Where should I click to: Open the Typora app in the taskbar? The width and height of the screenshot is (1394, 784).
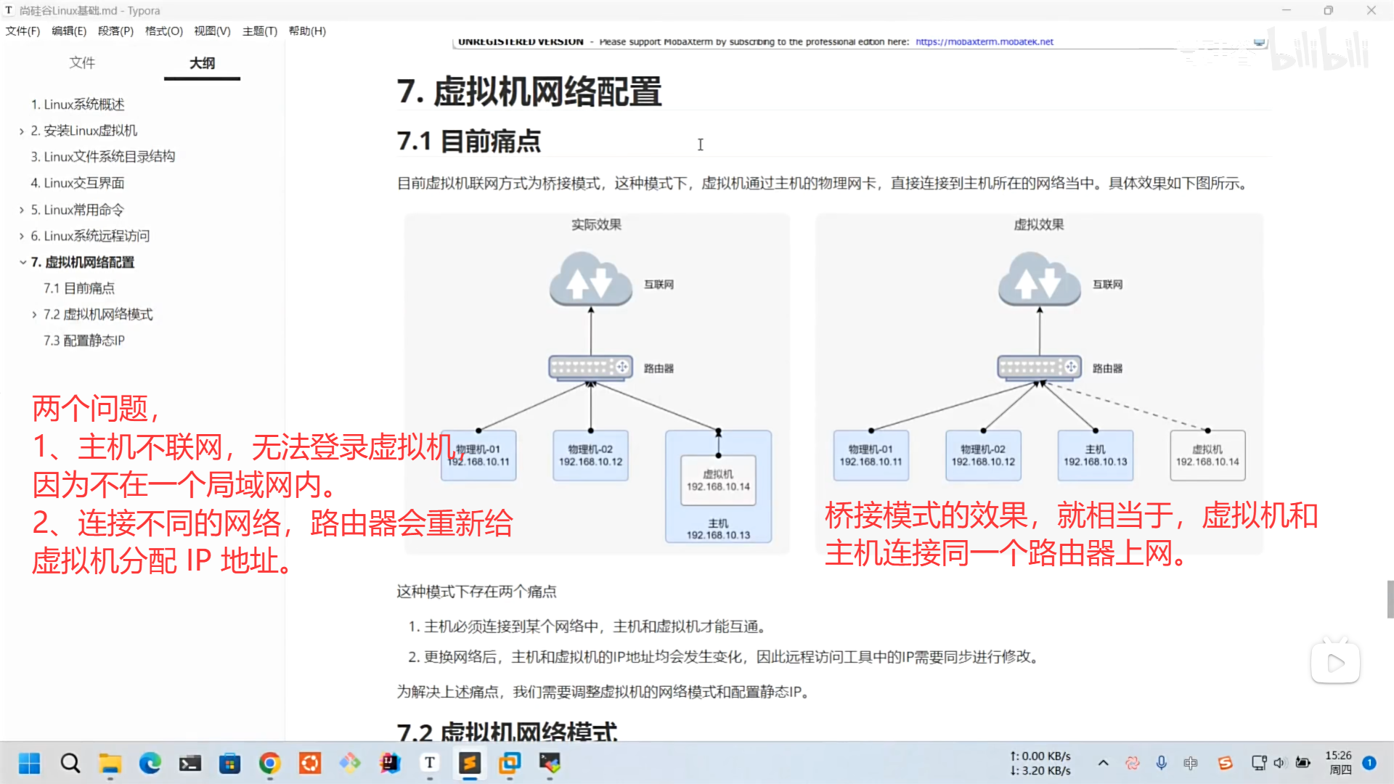430,763
